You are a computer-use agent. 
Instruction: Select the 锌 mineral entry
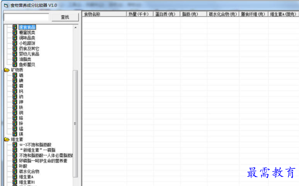point(21,123)
